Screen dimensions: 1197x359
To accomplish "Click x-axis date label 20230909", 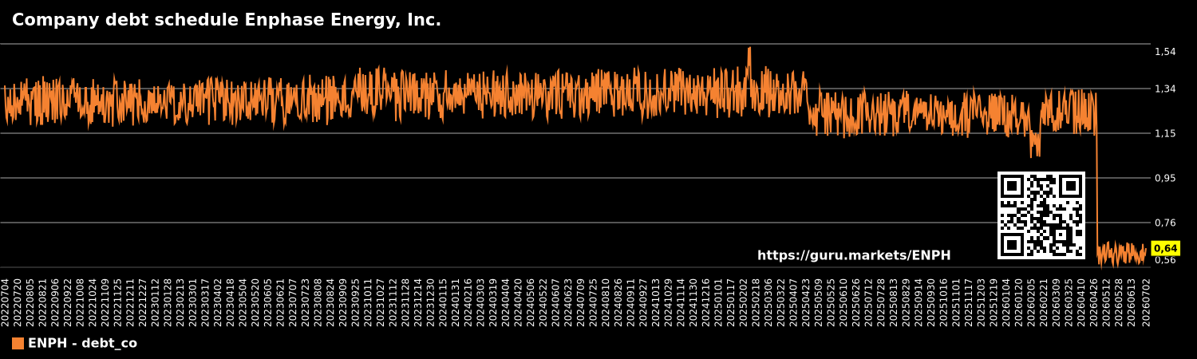I will coord(343,302).
